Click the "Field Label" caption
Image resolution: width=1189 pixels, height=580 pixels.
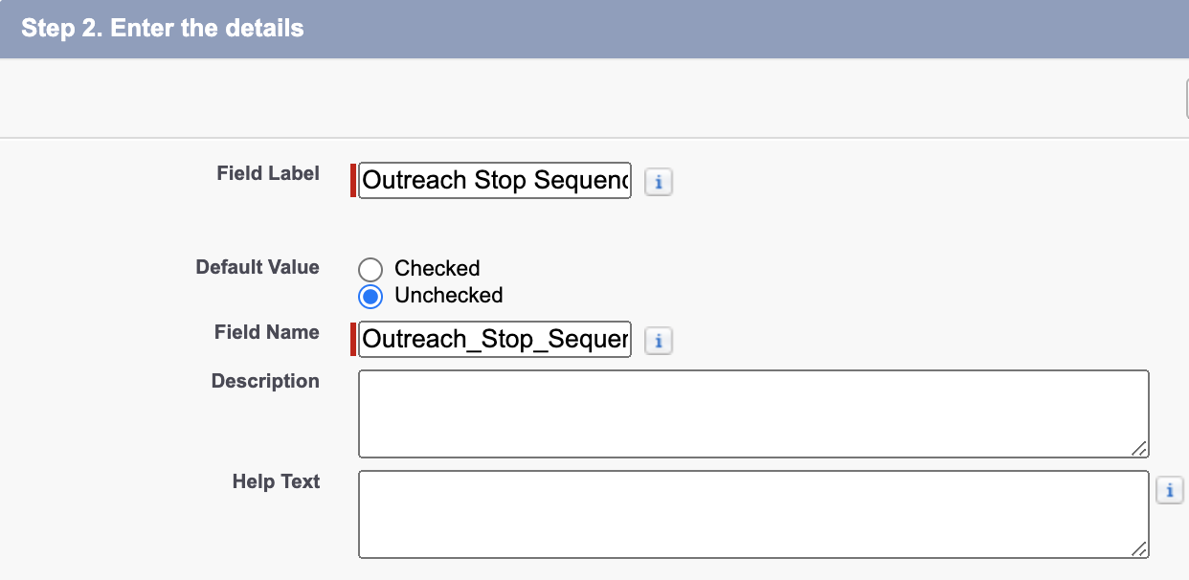(x=268, y=174)
